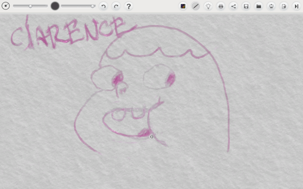303x189 pixels.
Task: Select the pencil drawing tool
Action: (x=196, y=6)
